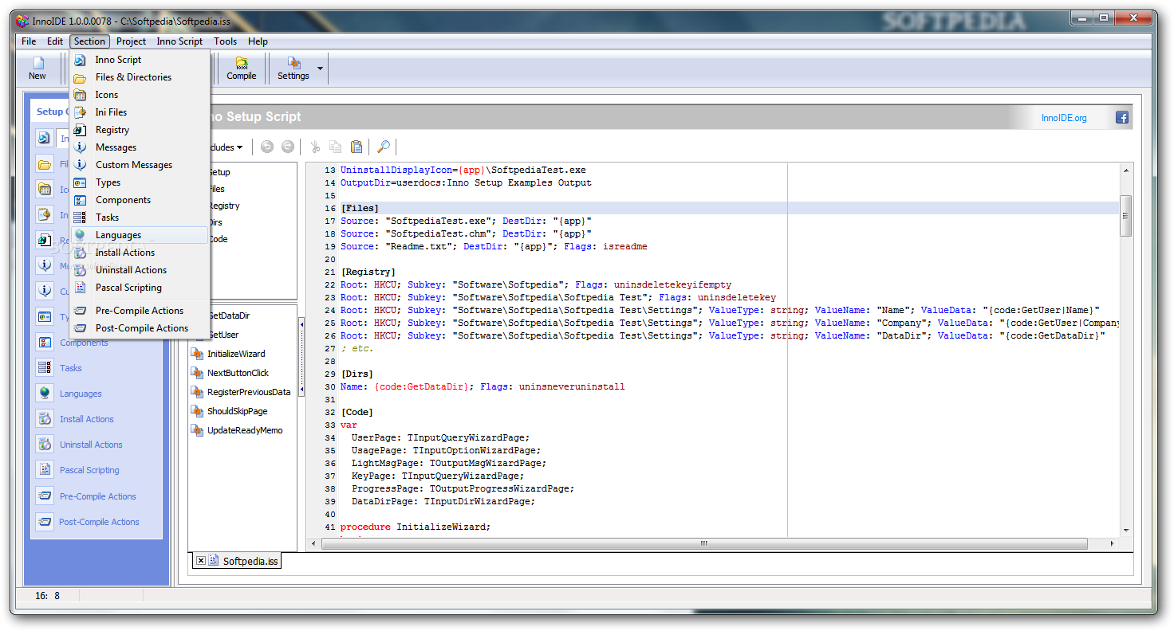Choose Registry in the Section menu
The width and height of the screenshot is (1174, 631).
pos(140,130)
